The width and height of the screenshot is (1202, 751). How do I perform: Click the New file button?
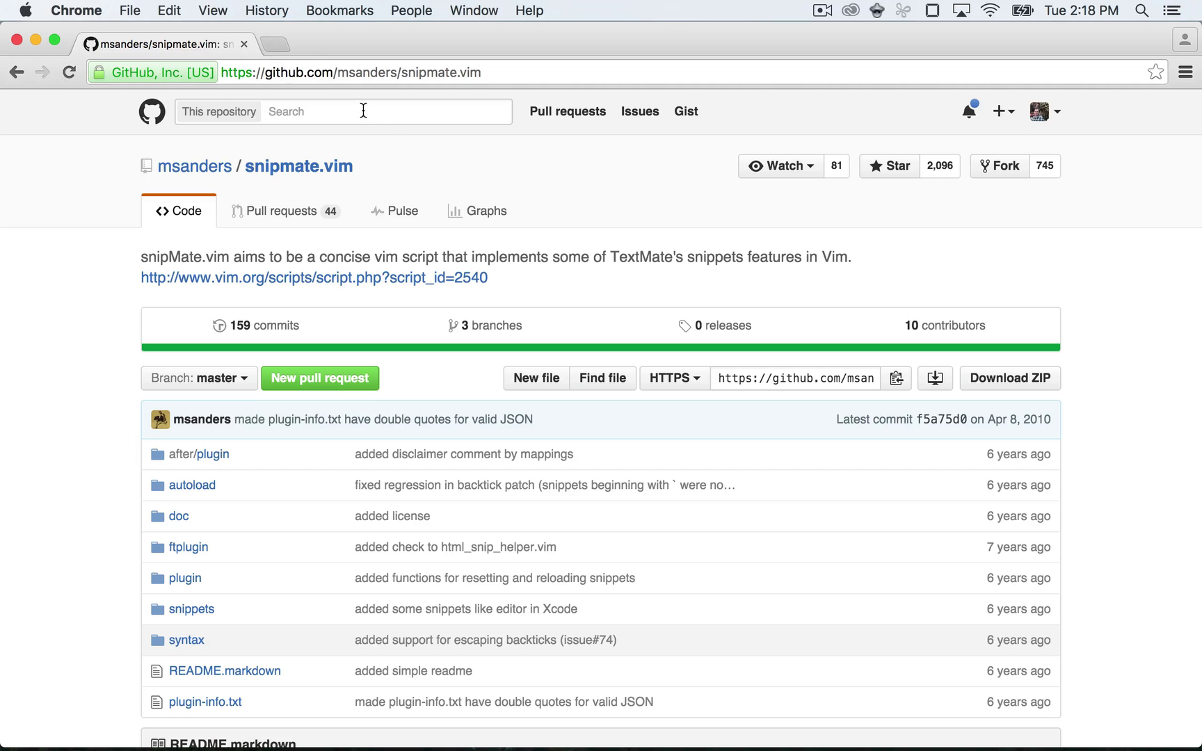(x=536, y=378)
